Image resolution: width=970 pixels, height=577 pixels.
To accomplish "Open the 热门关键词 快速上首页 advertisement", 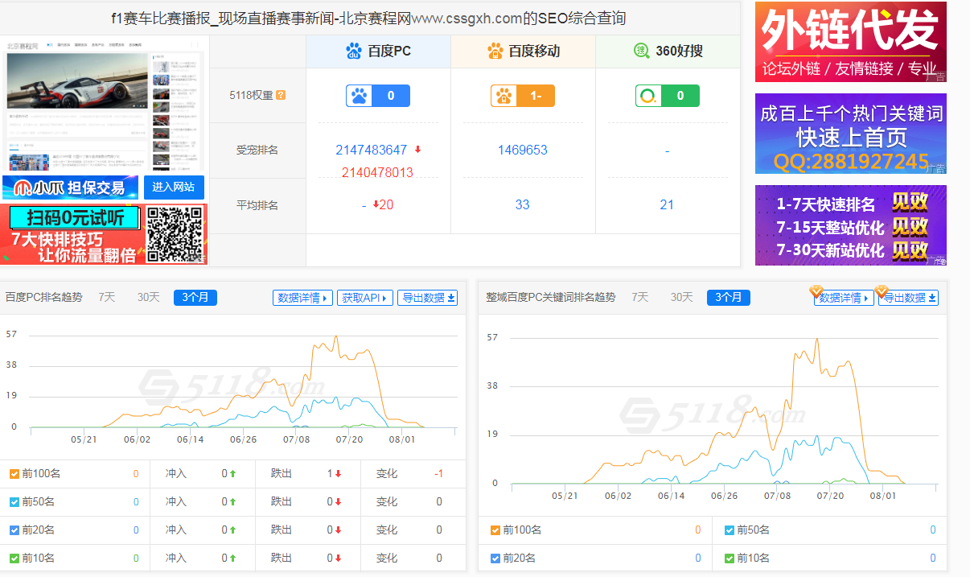I will 851,134.
